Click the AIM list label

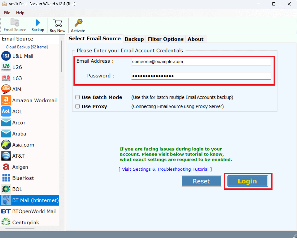(17, 90)
